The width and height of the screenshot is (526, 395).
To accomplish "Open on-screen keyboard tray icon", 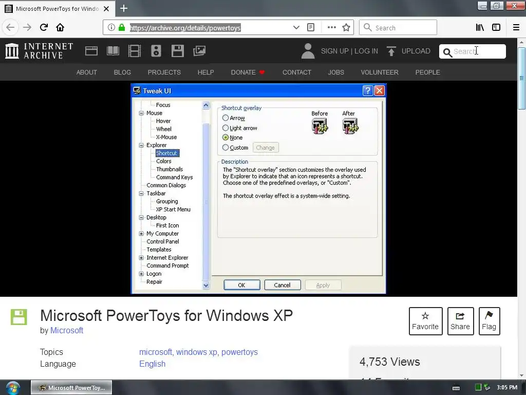I will [456, 388].
